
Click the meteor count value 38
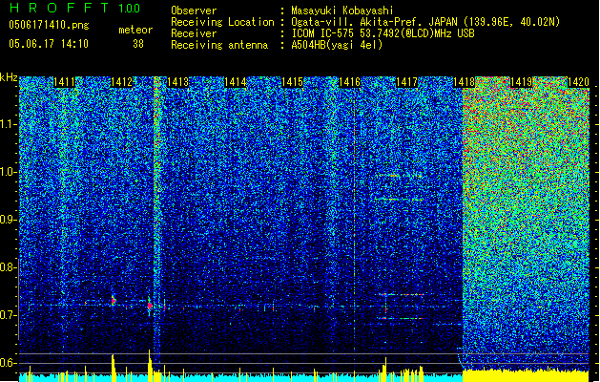tap(138, 44)
